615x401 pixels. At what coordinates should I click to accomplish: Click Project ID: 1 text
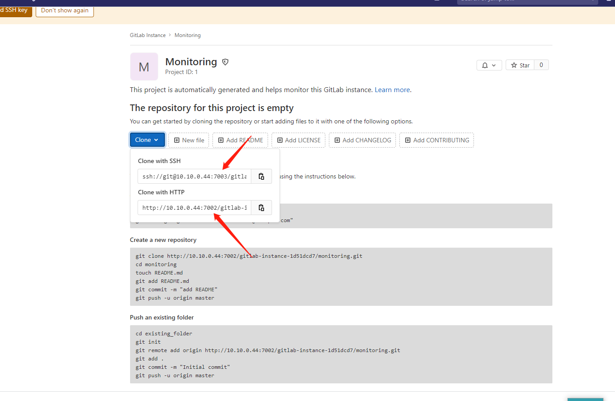coord(181,72)
